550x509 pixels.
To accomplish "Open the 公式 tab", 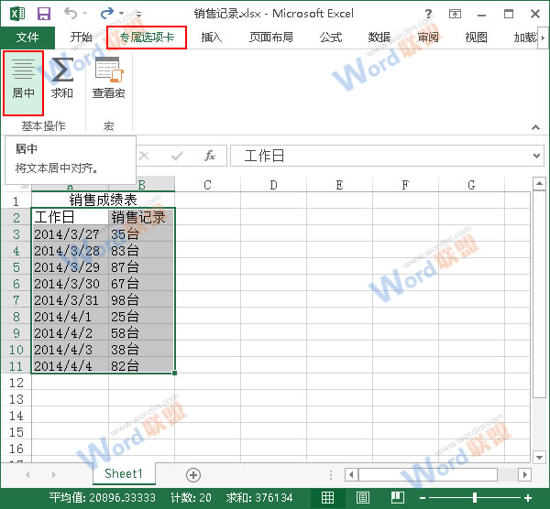I will tap(330, 38).
